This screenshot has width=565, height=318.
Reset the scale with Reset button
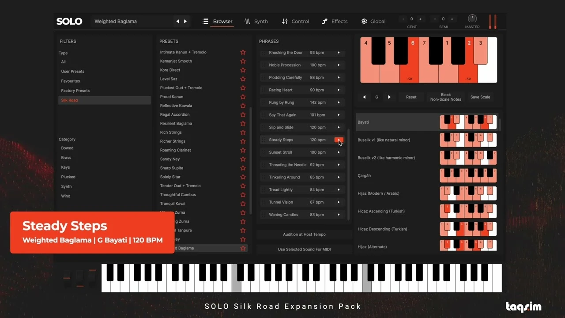click(x=411, y=97)
